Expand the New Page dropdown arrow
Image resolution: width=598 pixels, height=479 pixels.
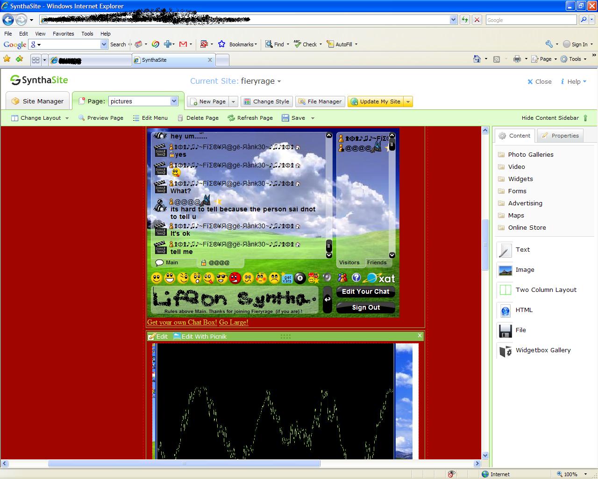click(x=233, y=102)
